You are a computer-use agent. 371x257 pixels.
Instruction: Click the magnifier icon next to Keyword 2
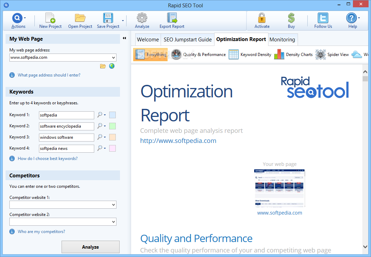(100, 126)
